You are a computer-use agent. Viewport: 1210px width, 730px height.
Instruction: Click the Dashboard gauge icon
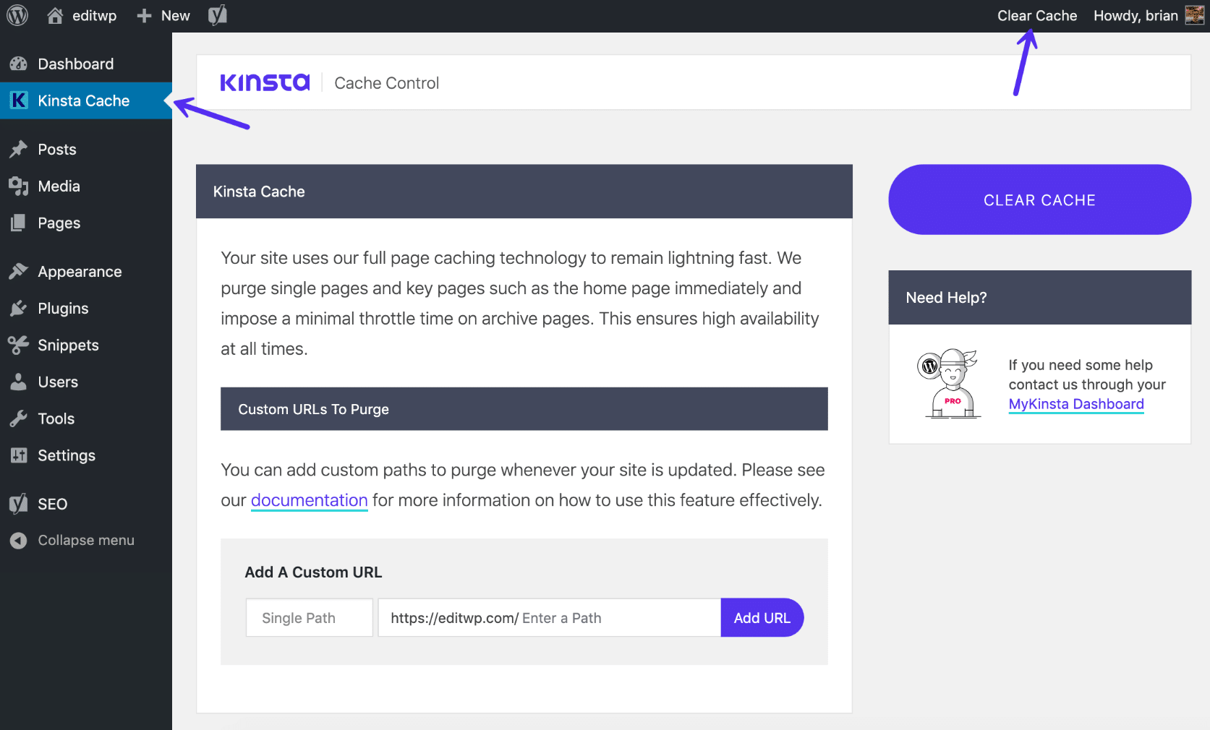tap(18, 64)
